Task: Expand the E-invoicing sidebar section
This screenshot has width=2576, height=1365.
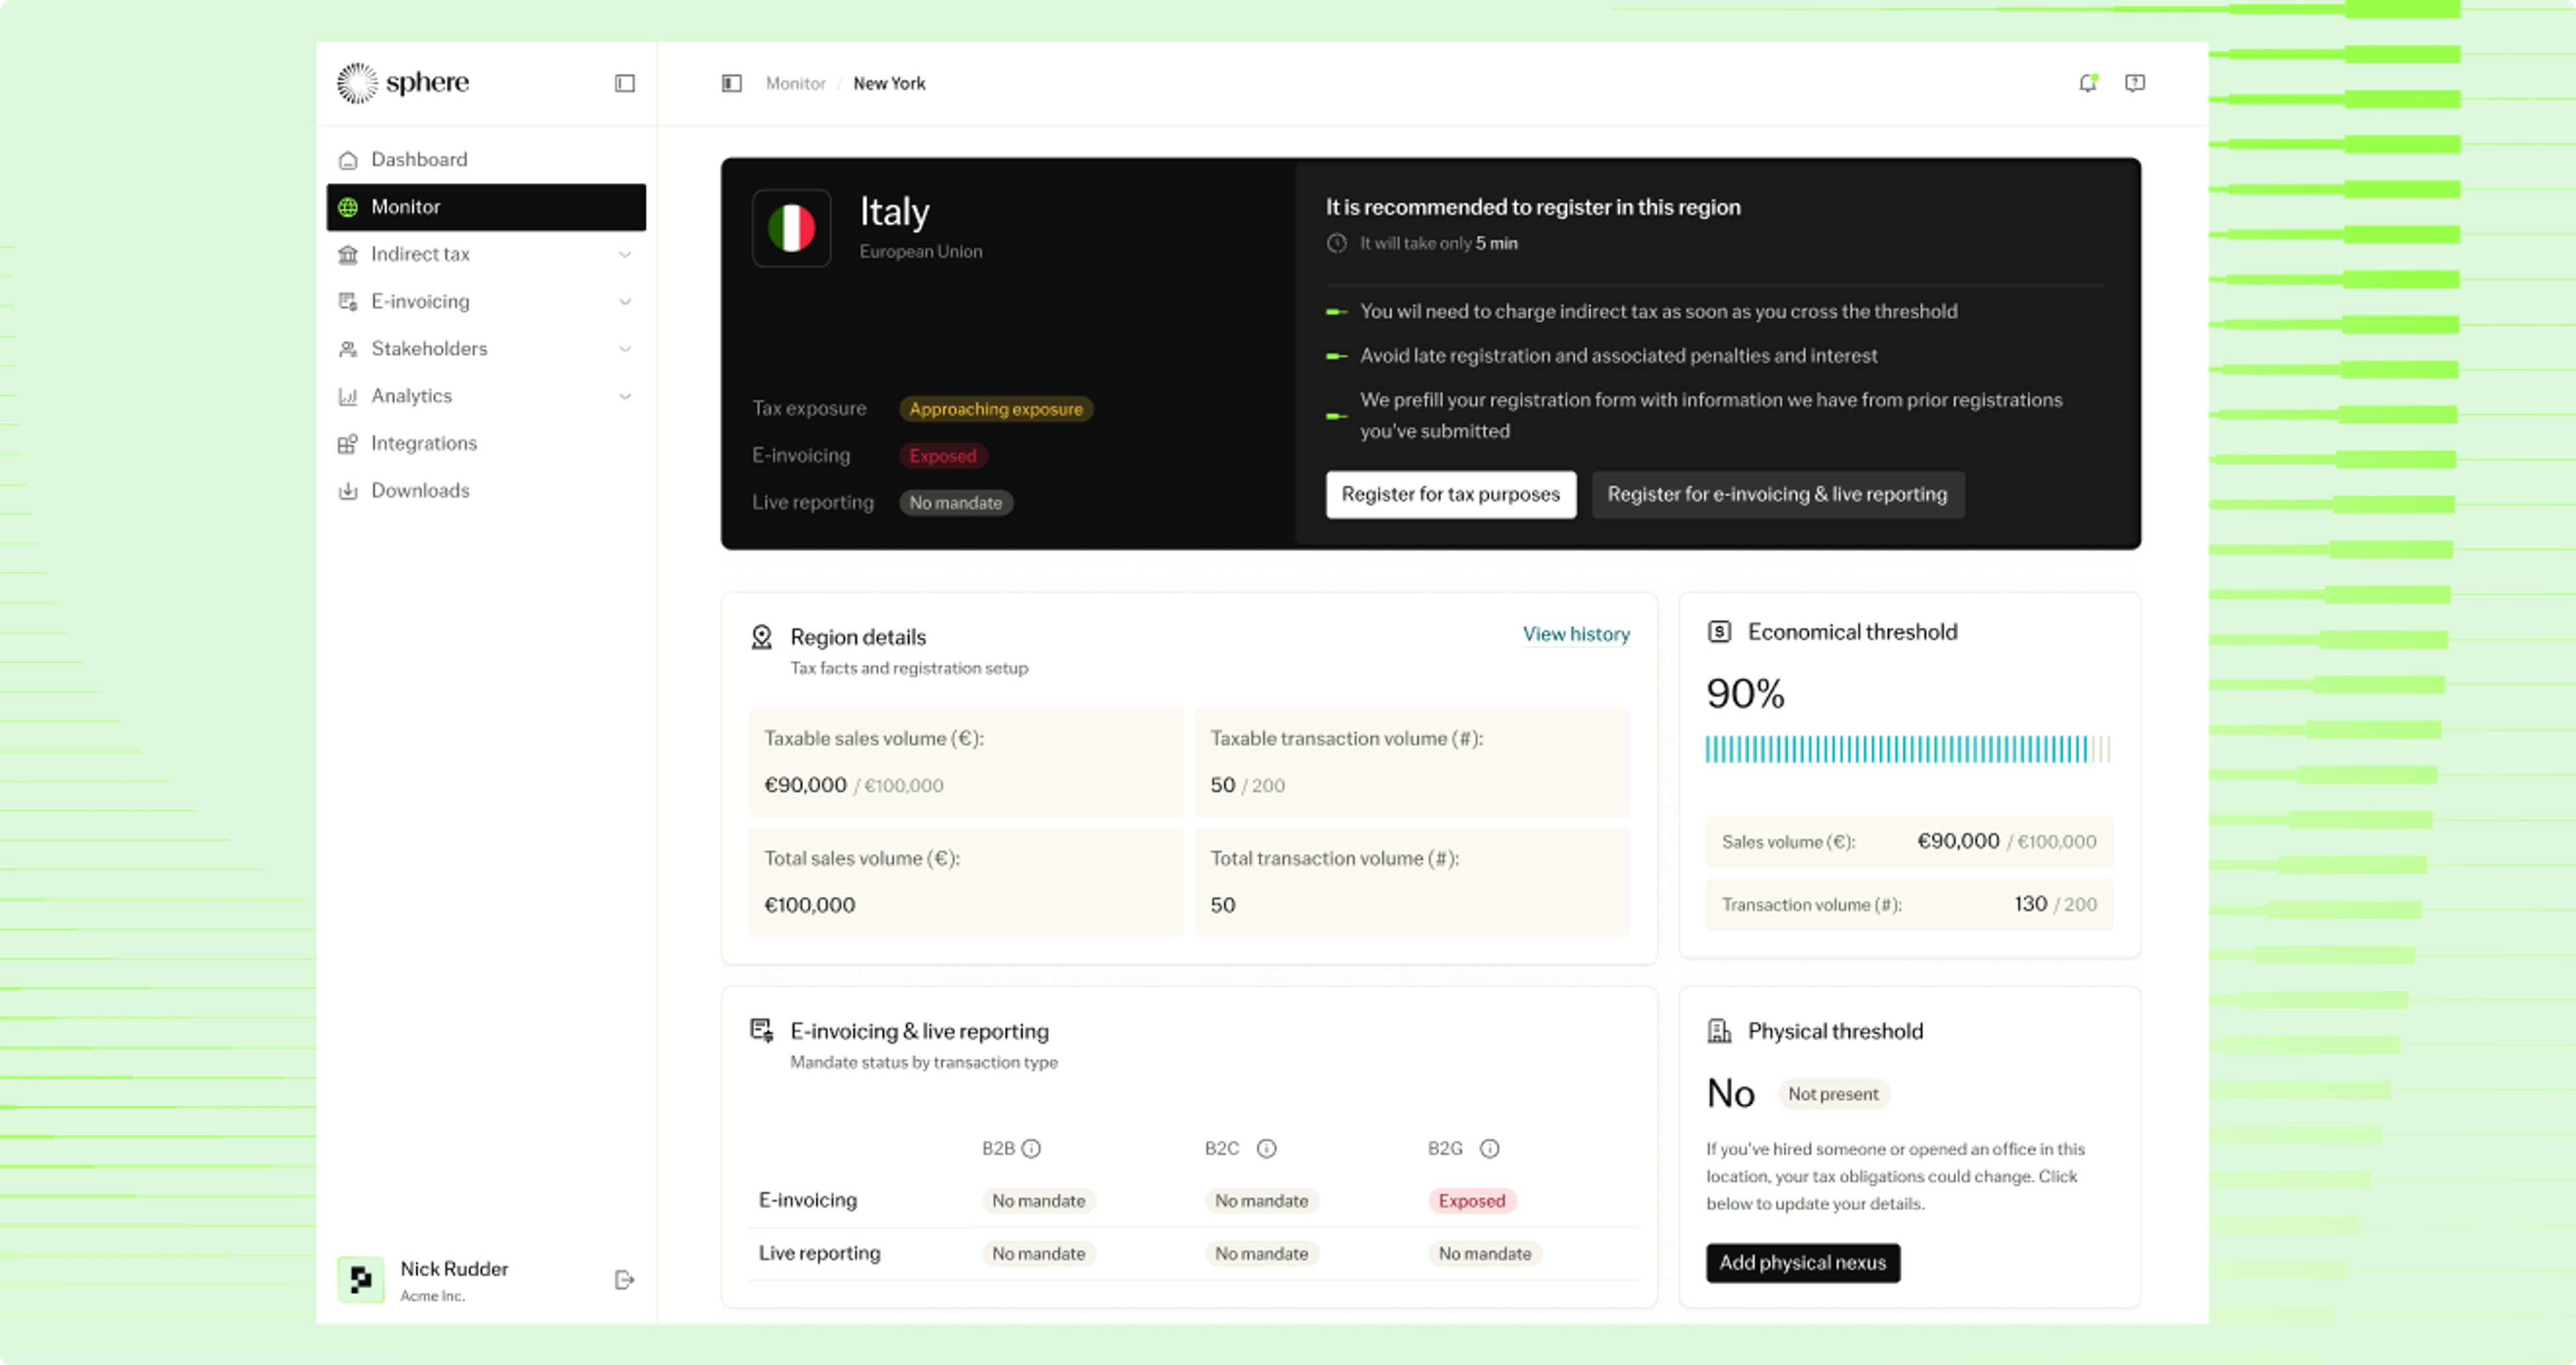Action: tap(486, 301)
